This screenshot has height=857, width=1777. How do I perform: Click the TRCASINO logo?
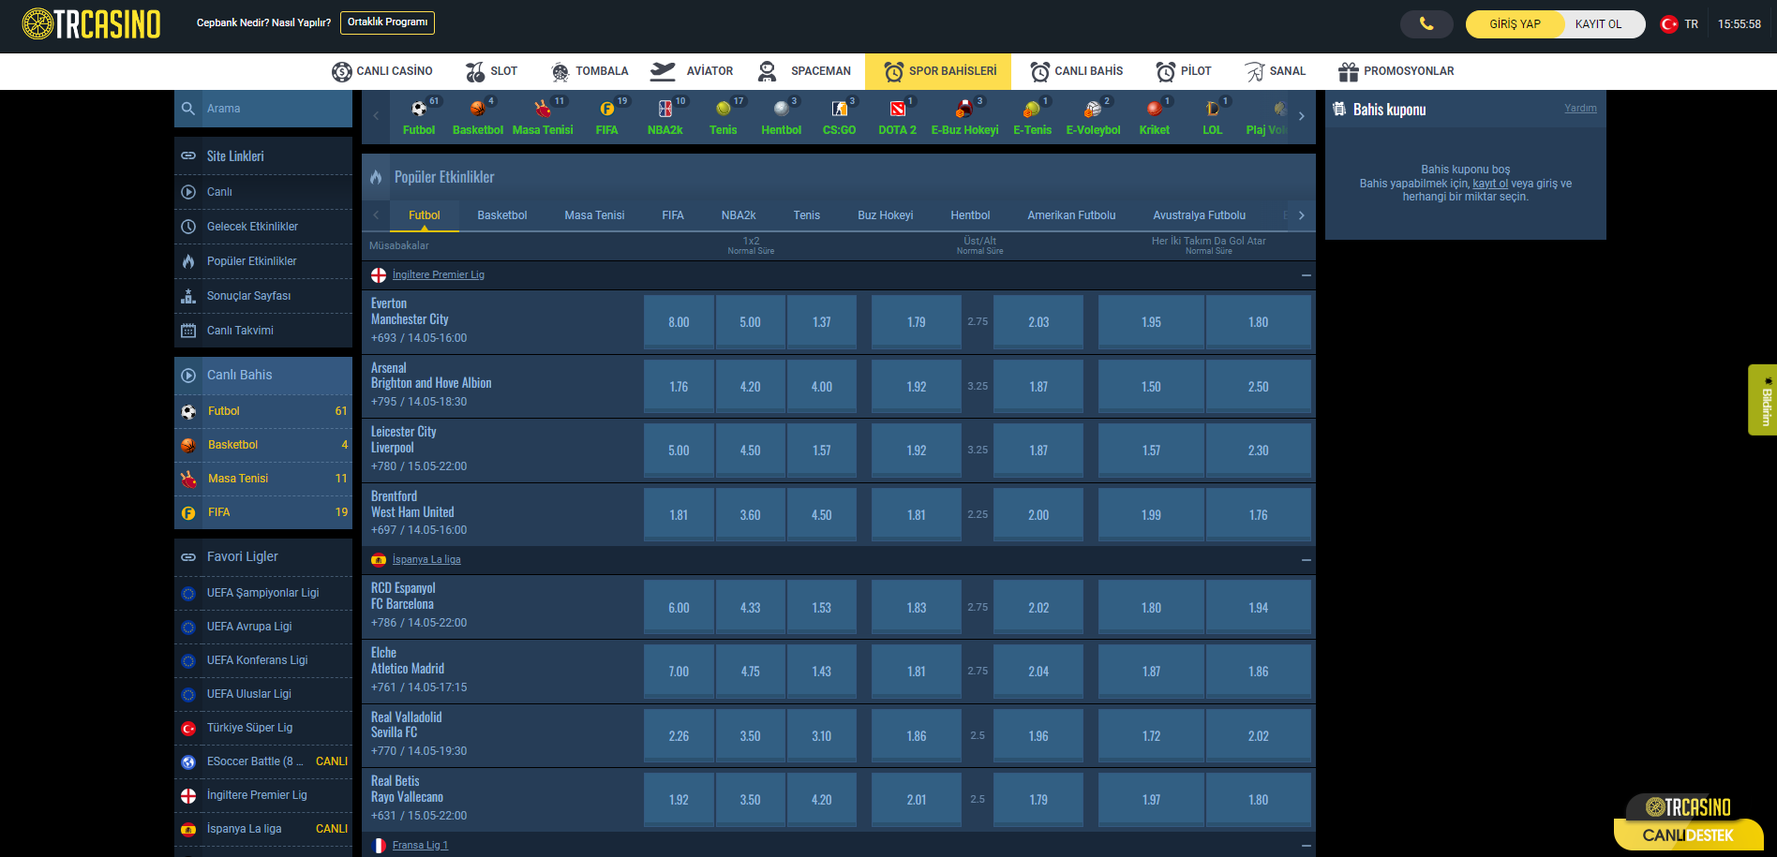coord(91,23)
